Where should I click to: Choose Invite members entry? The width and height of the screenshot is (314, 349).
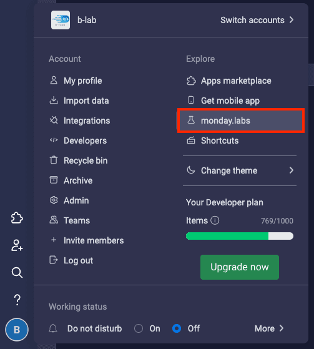94,240
